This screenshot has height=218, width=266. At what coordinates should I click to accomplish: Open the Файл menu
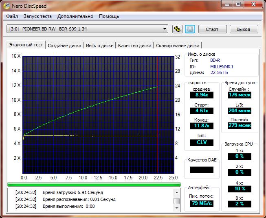click(x=12, y=16)
